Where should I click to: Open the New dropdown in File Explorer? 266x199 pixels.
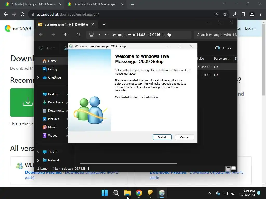tap(47, 48)
